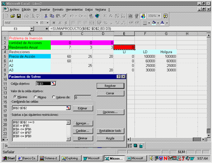Click the range selector icon beside Celda objetivo
The height and width of the screenshot is (163, 212).
[x=53, y=83]
